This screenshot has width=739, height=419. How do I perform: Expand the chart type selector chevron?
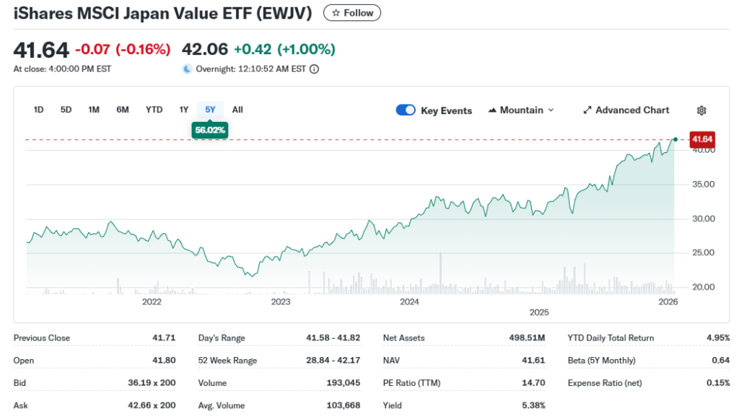pyautogui.click(x=551, y=110)
